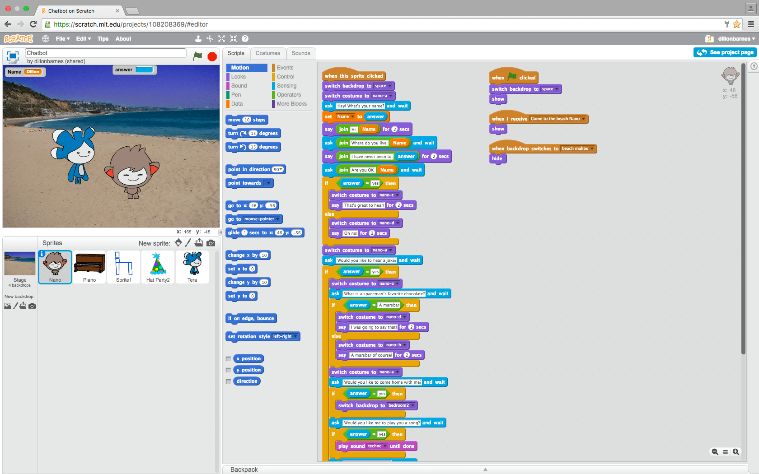Zoom in on the scripts area
759x474 pixels.
(736, 451)
